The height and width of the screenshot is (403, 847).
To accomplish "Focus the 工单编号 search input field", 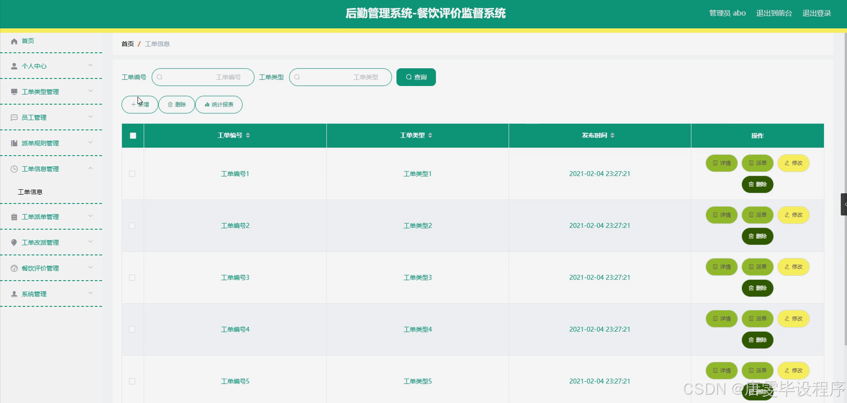I will click(203, 77).
